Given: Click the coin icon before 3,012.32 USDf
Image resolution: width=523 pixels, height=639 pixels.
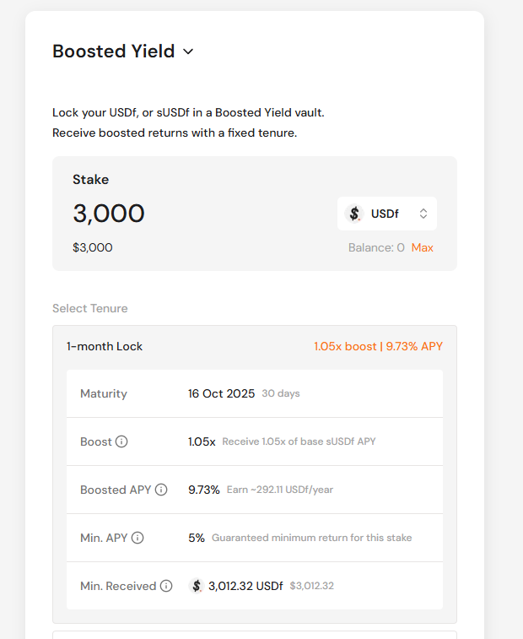Looking at the screenshot, I should 197,586.
